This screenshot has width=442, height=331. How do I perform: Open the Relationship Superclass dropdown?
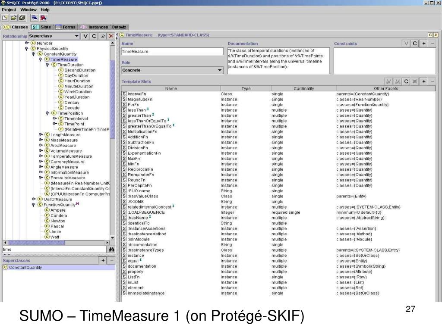click(54, 36)
